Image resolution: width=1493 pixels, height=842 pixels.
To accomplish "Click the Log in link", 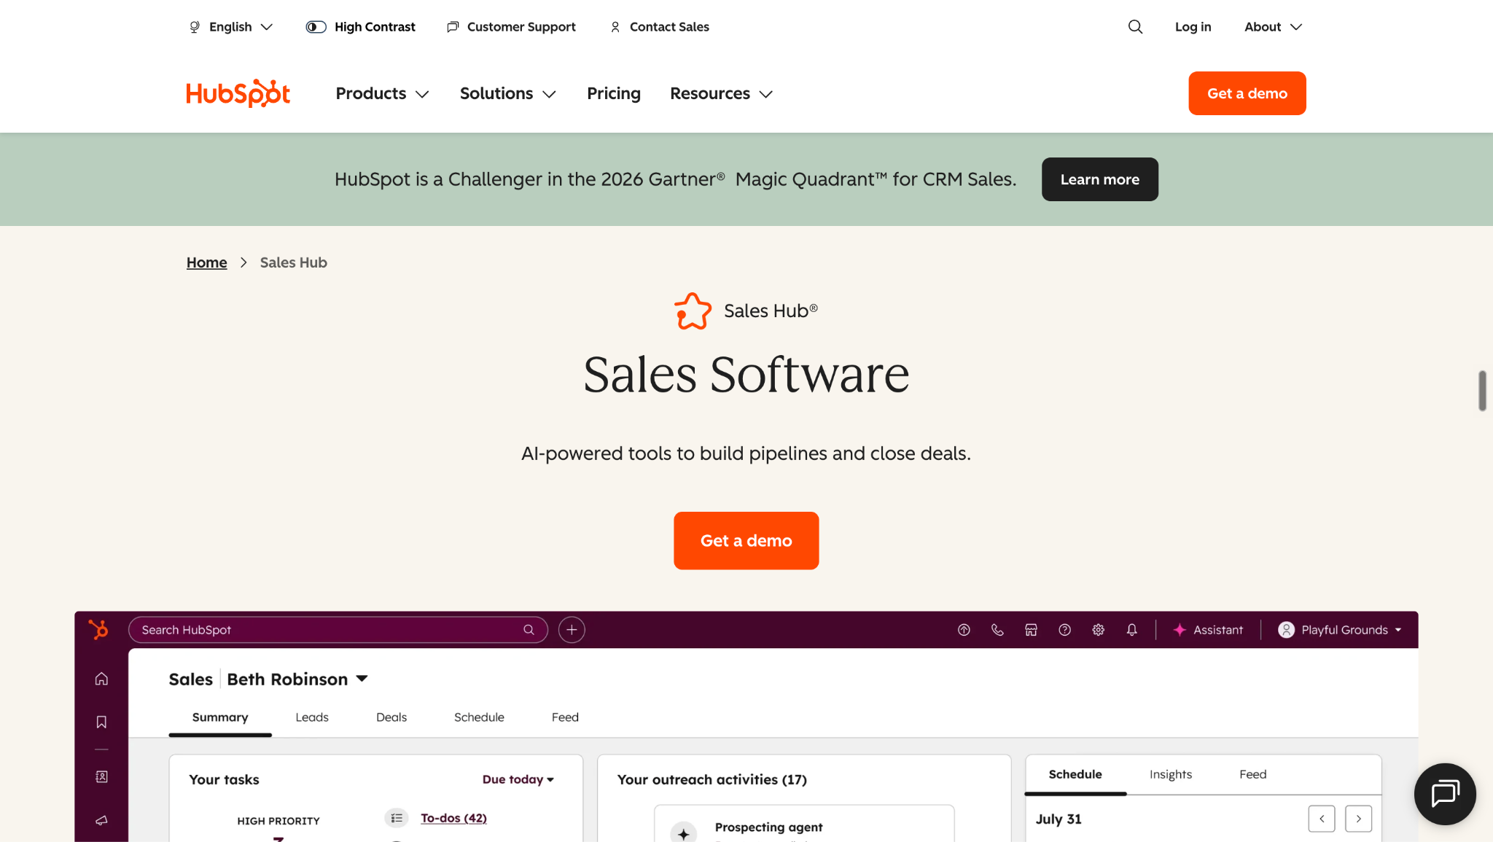I will pos(1193,27).
